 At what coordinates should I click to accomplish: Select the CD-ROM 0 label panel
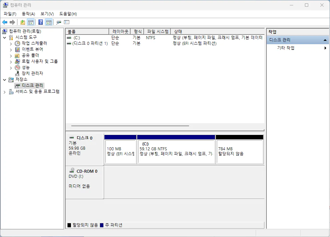(85, 182)
